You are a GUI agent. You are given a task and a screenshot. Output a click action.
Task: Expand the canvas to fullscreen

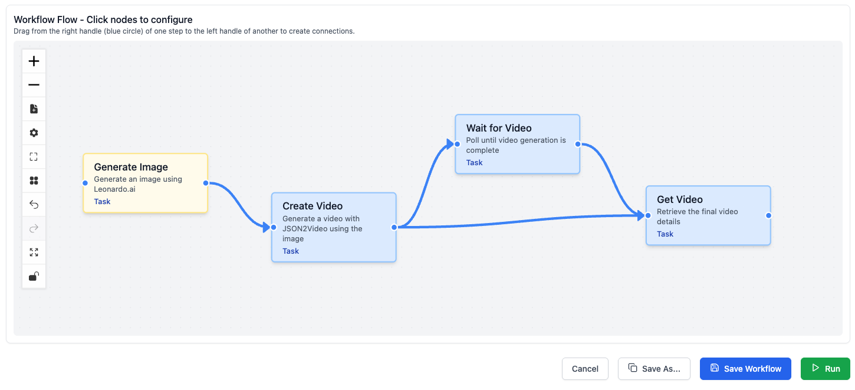click(34, 251)
